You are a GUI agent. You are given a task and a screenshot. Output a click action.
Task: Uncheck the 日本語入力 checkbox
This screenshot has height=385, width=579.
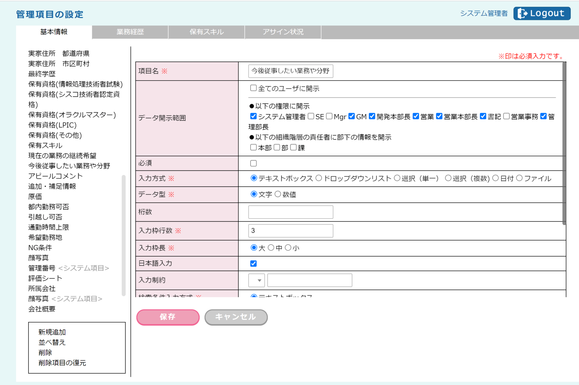coord(253,263)
